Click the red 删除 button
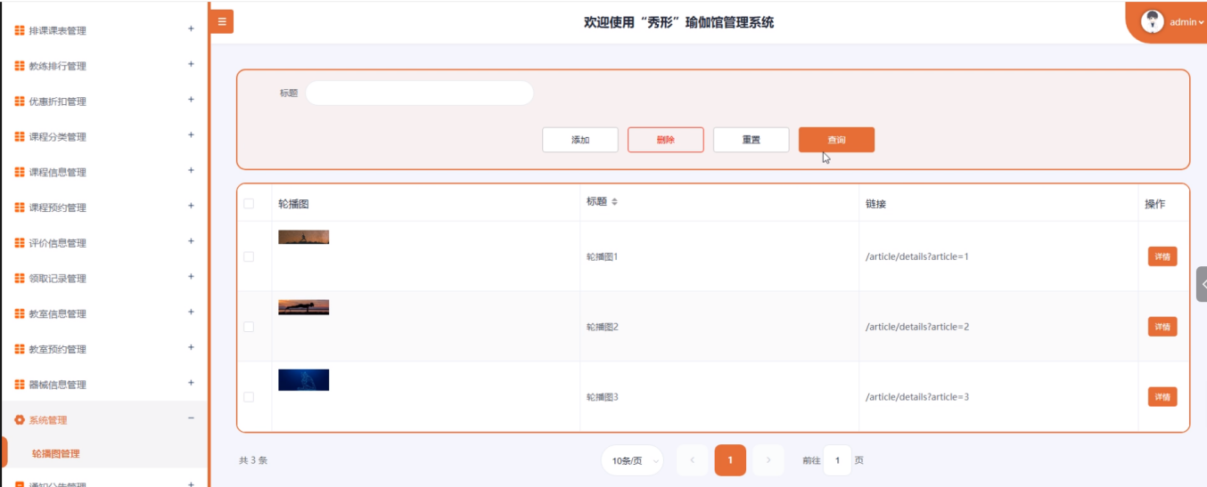The width and height of the screenshot is (1207, 487). pyautogui.click(x=666, y=140)
